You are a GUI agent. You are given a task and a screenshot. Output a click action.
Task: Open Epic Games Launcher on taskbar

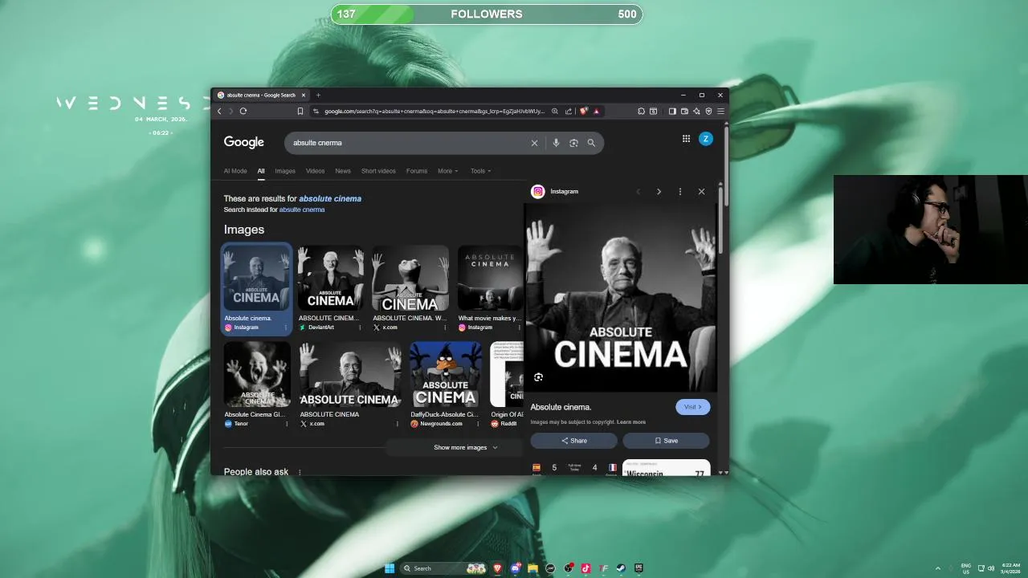[x=638, y=568]
